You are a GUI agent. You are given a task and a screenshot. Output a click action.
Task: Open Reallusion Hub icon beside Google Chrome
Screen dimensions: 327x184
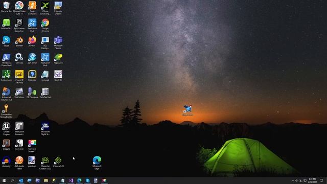(x=32, y=26)
